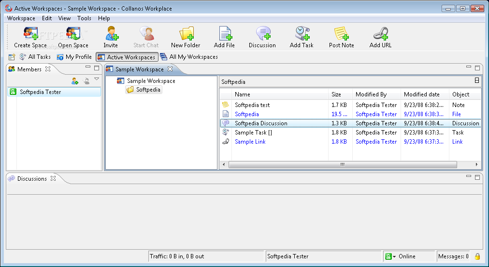Click the scroll right arrow in file list

(476, 164)
